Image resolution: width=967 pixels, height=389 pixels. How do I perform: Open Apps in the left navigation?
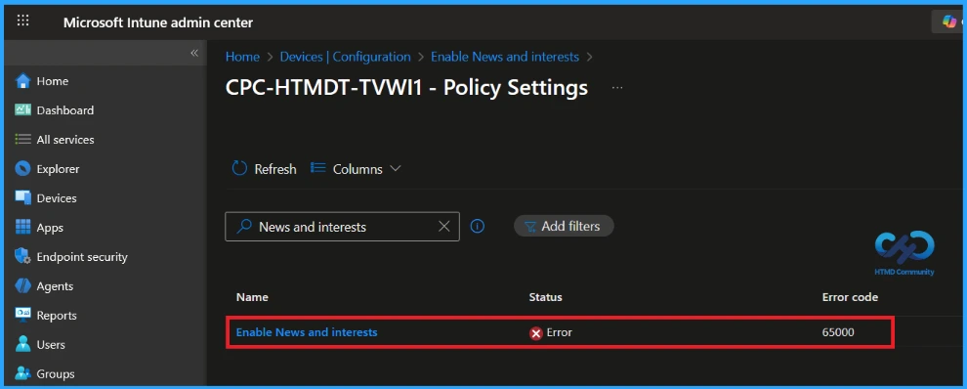pos(50,227)
